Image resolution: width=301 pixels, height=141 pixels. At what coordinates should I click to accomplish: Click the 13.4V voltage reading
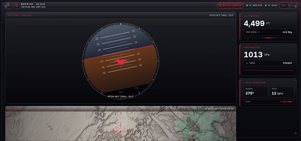(x=274, y=5)
